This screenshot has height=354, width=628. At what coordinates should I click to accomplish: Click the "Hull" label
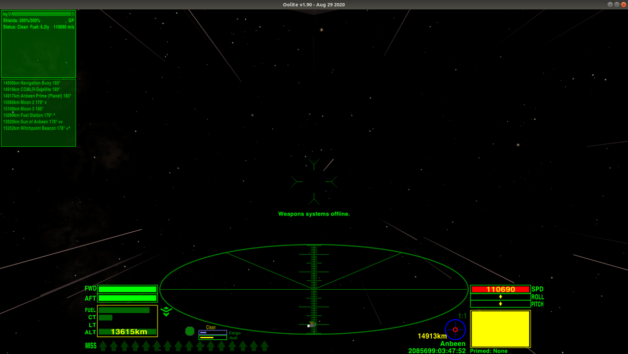click(234, 338)
